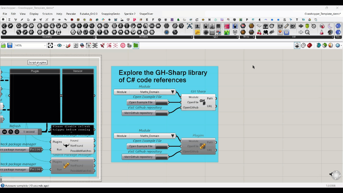Click the Refresh timer pause button
Image resolution: width=343 pixels, height=193 pixels.
(5, 132)
